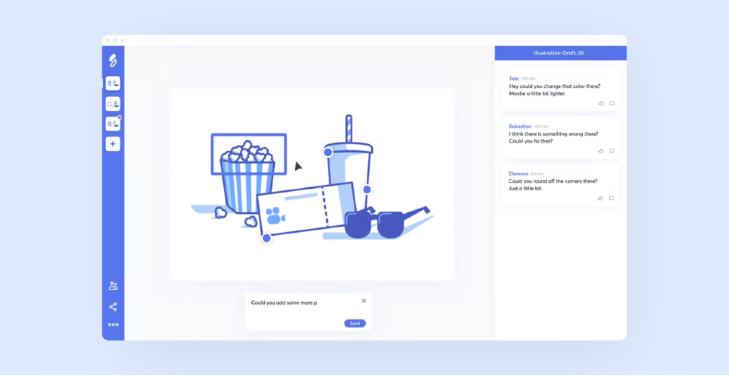Open third draft thumbnail with red notification
This screenshot has height=376, width=729.
113,124
